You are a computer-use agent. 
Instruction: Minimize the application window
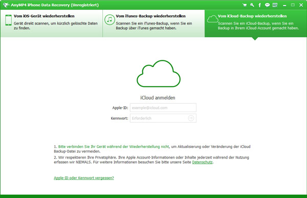(x=284, y=5)
